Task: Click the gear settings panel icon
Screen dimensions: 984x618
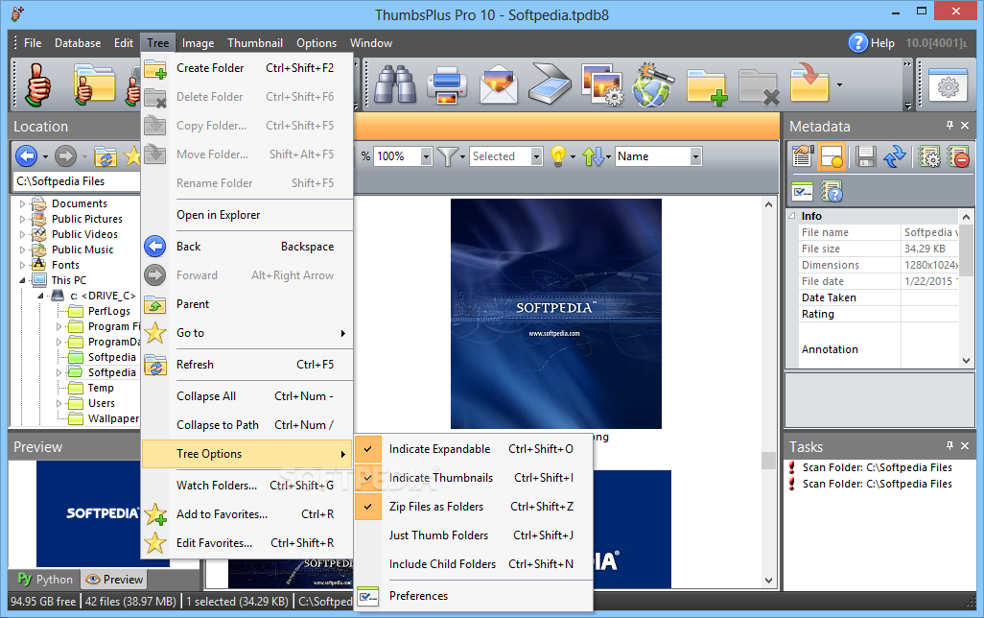Action: point(948,85)
